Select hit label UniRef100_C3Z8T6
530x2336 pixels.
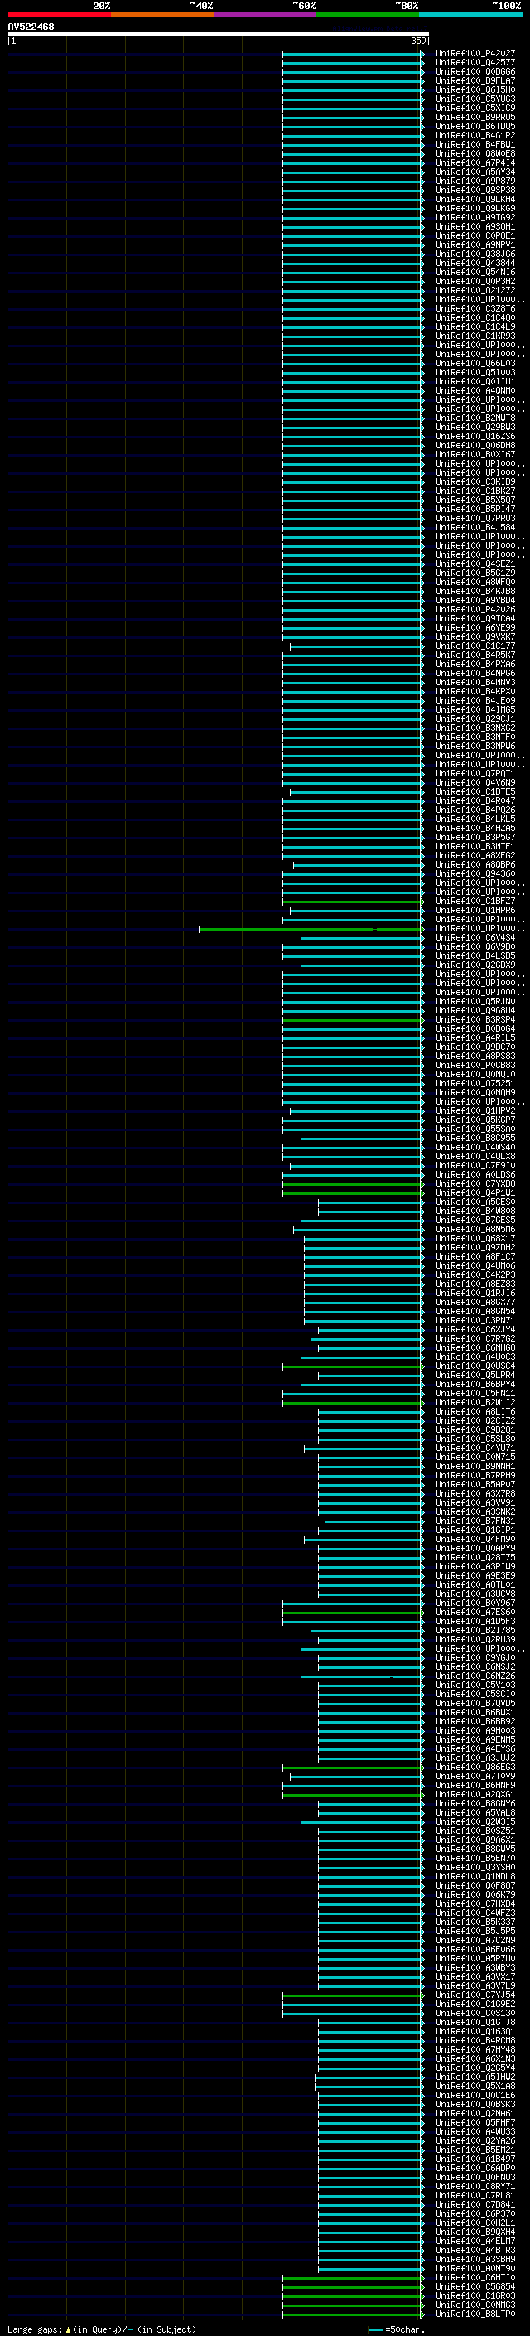pyautogui.click(x=475, y=308)
